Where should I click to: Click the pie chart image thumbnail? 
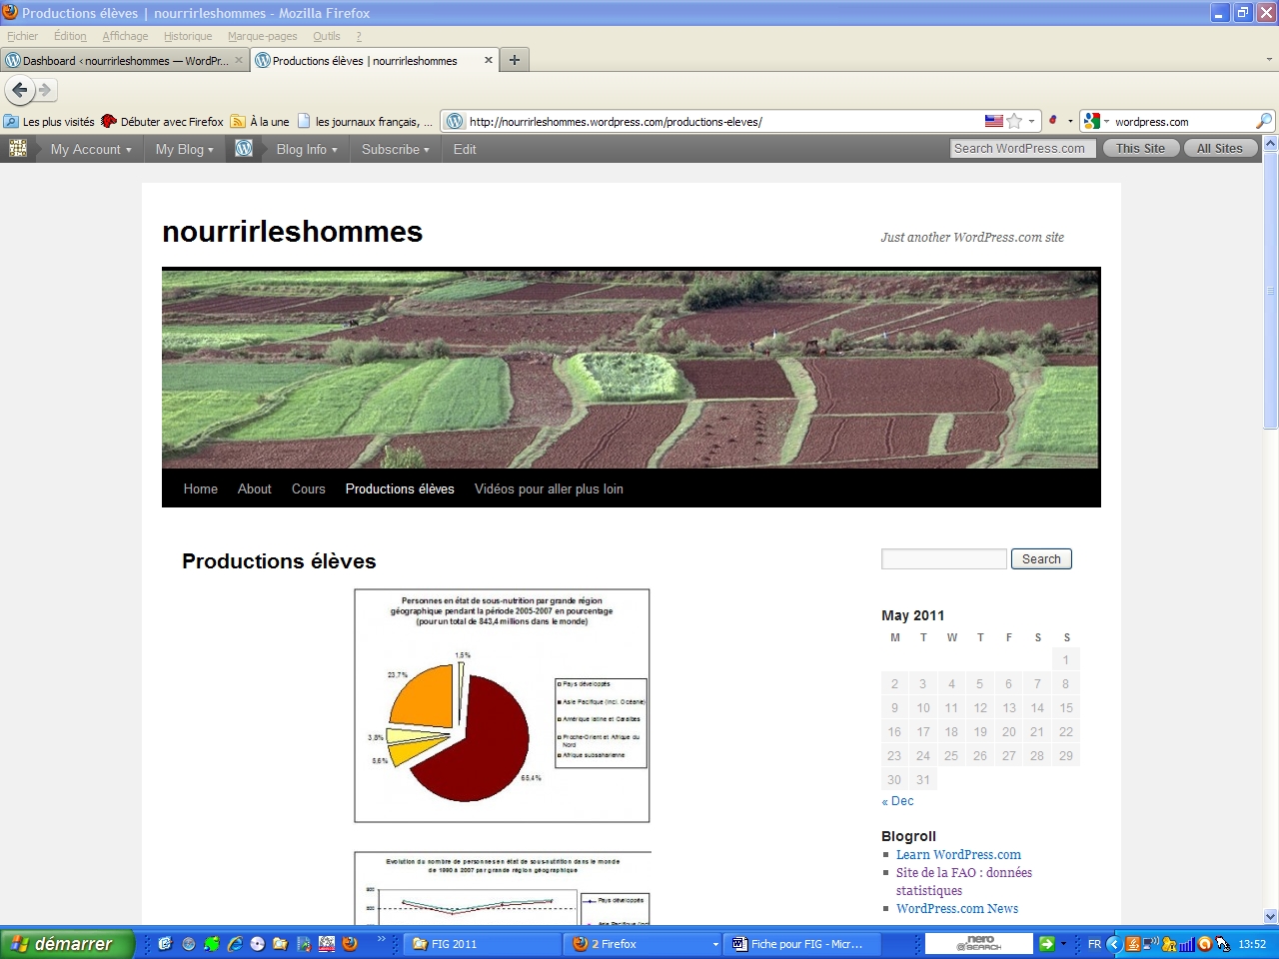click(502, 705)
